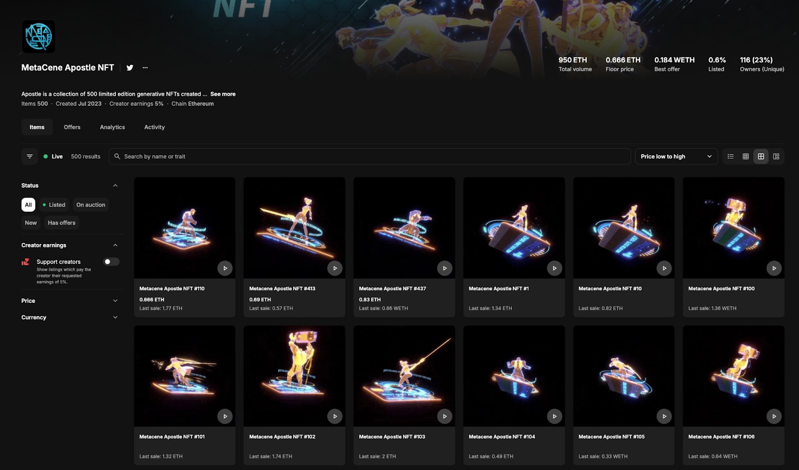799x470 pixels.
Task: Filter by Has offers status
Action: [x=61, y=223]
